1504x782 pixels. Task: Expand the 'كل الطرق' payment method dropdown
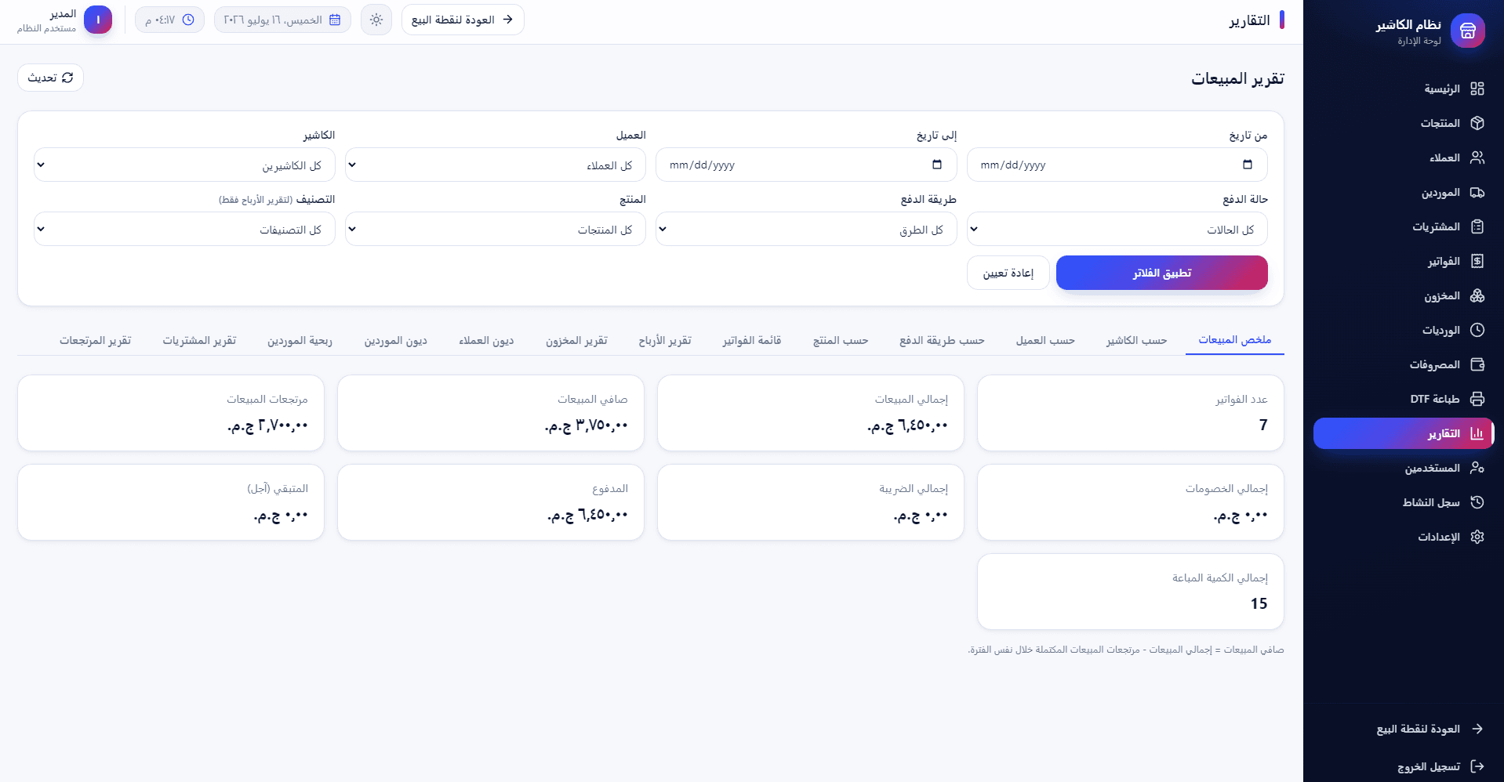pos(806,229)
